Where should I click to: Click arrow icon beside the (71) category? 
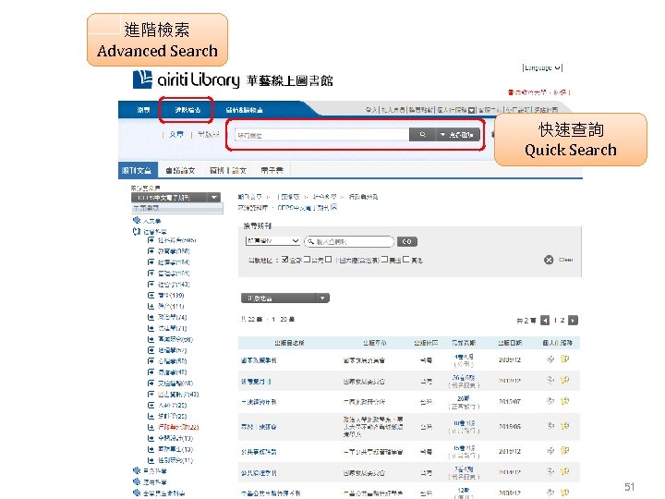(x=151, y=328)
